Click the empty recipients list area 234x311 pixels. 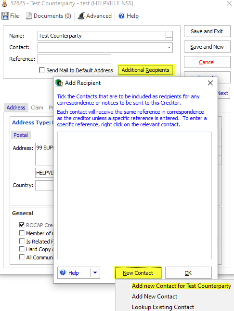tap(134, 195)
